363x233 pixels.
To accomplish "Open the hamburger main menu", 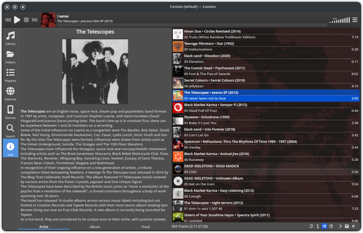I will 355,20.
